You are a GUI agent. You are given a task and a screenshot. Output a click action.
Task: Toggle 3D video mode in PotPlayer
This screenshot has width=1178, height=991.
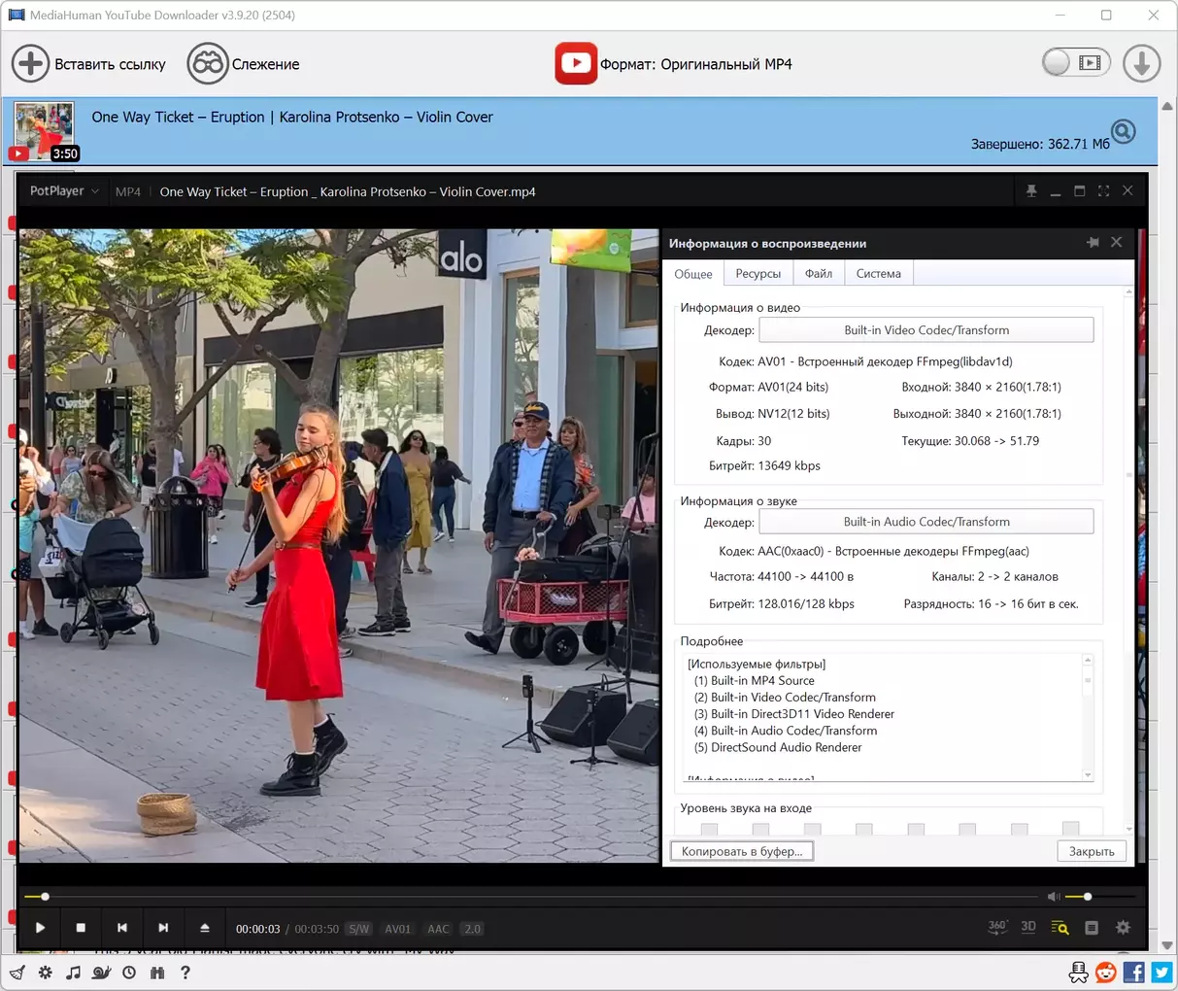click(x=1028, y=927)
